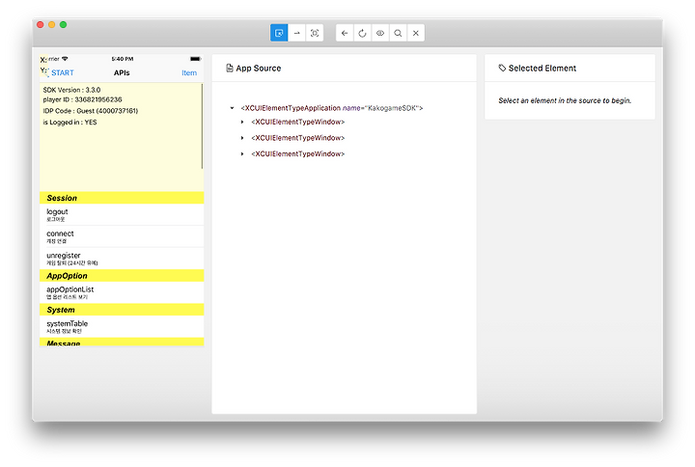Click the yellow macOS minimize button

(51, 25)
